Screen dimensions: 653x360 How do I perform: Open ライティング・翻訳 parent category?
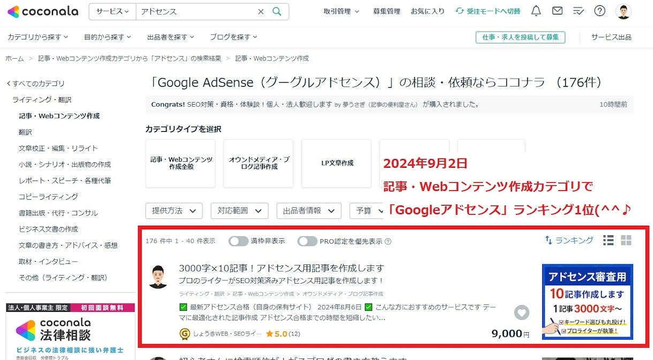click(x=42, y=100)
